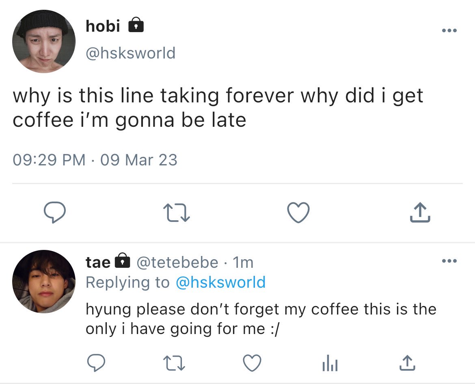Open the hobi display name
The width and height of the screenshot is (475, 384).
point(103,26)
